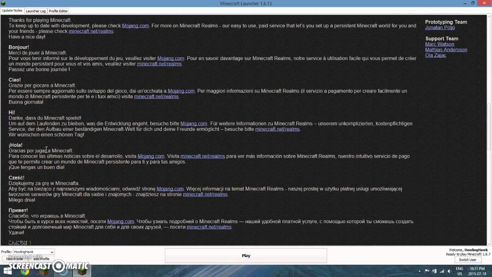Click the Switch User button
Screen dimensions: 492x277
(467, 260)
